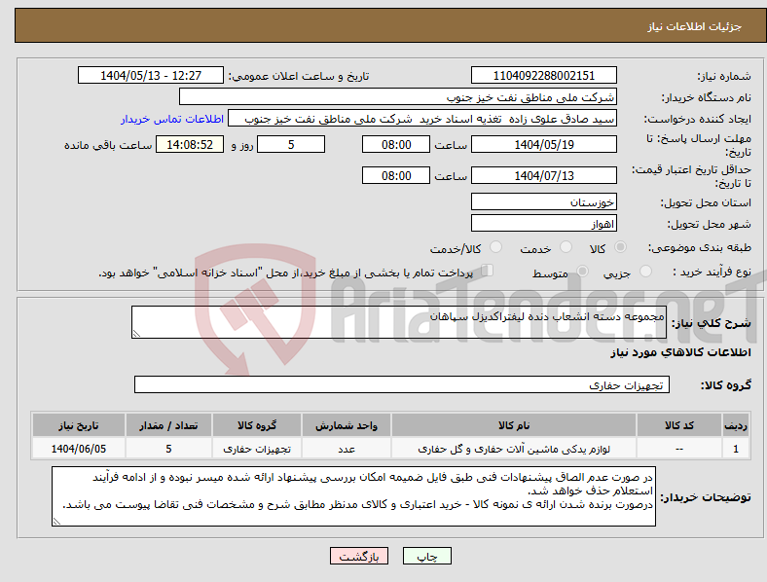Click the نام کالا column header
The image size is (767, 582).
tap(514, 425)
